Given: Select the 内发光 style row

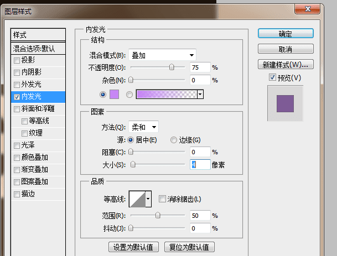Looking at the screenshot, I should (38, 97).
